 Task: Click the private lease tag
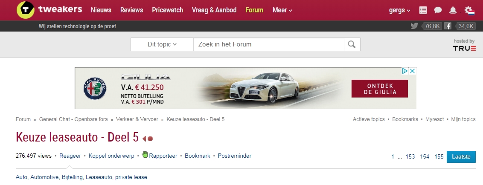[x=131, y=177]
